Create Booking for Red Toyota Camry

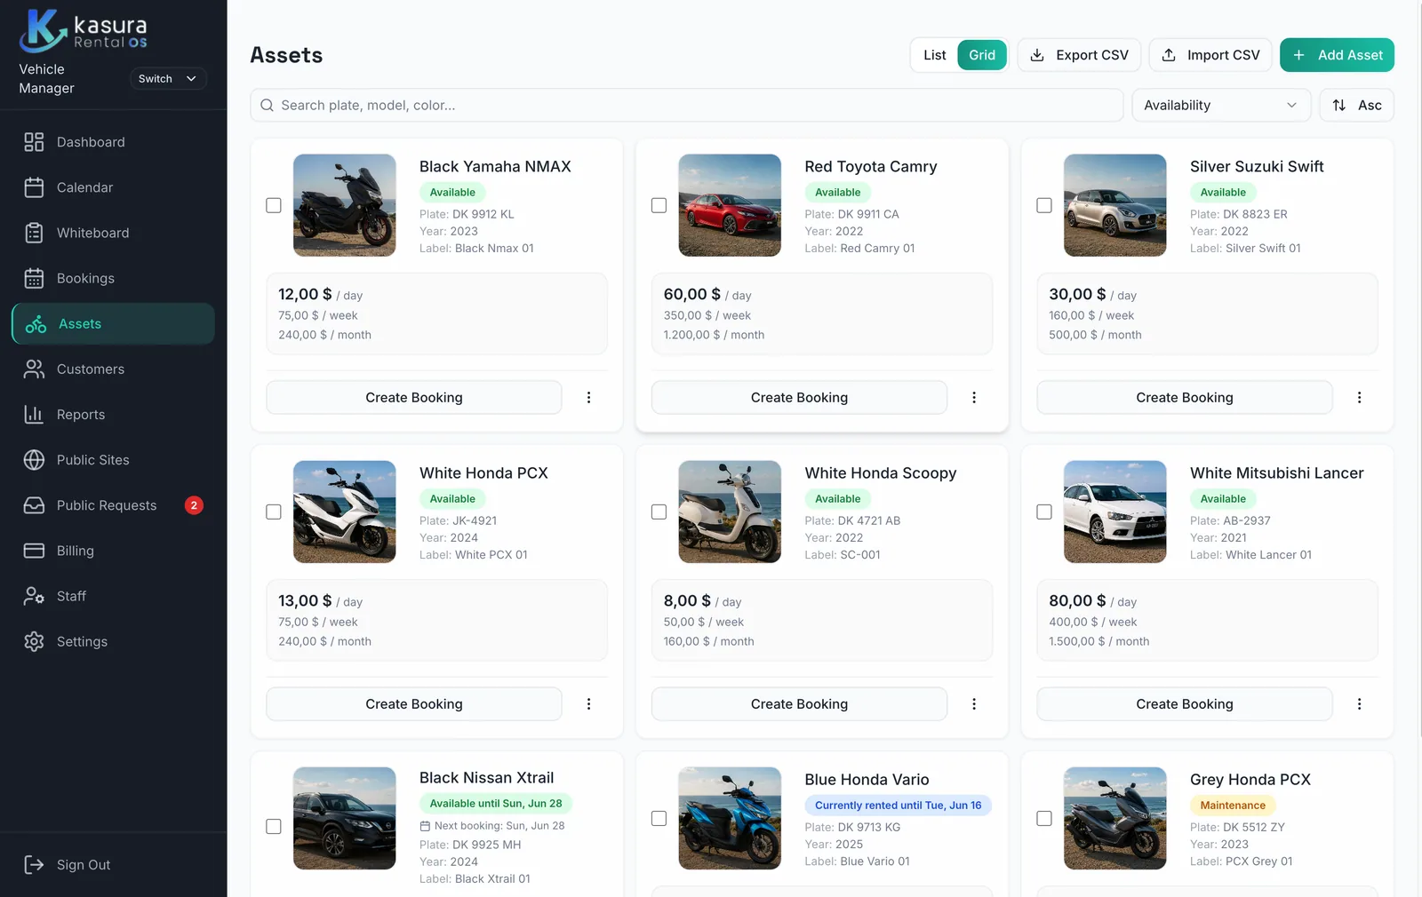tap(799, 398)
